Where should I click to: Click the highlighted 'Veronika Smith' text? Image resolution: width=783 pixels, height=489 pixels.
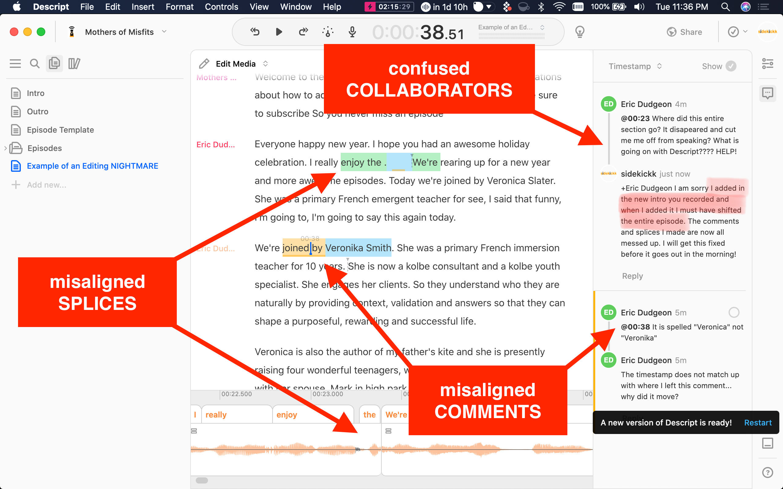(x=358, y=248)
